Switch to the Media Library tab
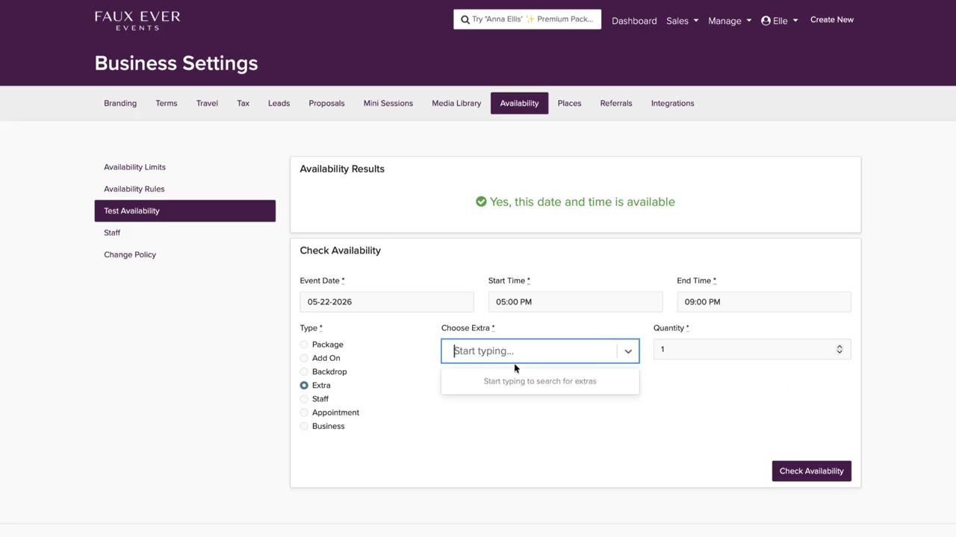 [456, 103]
